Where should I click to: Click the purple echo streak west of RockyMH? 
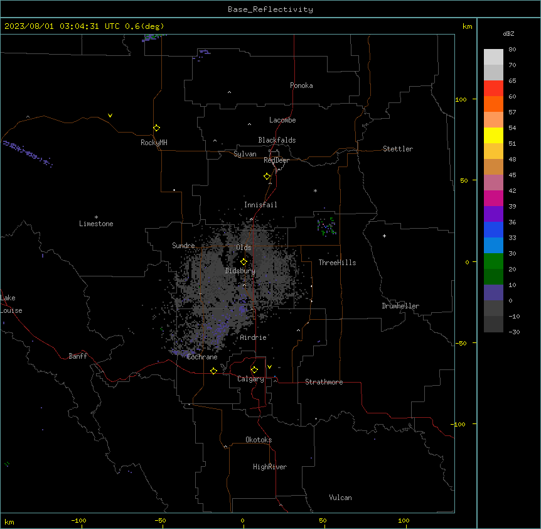coord(28,153)
